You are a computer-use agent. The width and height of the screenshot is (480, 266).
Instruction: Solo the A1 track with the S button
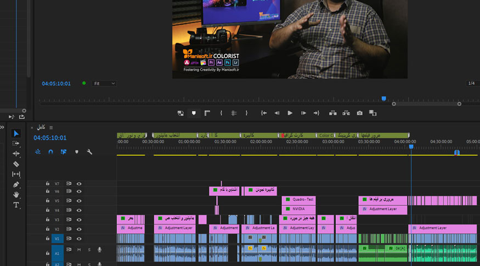pyautogui.click(x=89, y=250)
